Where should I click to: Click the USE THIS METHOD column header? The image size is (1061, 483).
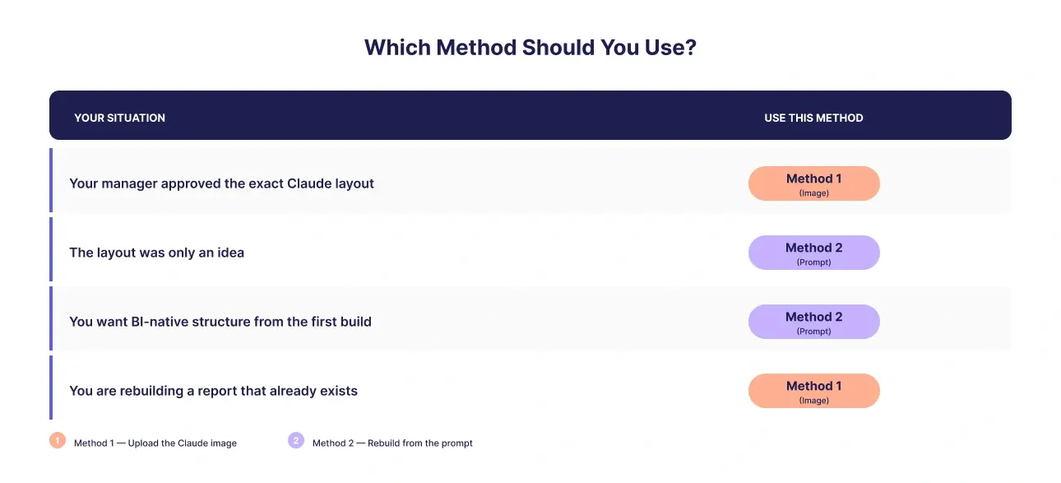pyautogui.click(x=813, y=118)
